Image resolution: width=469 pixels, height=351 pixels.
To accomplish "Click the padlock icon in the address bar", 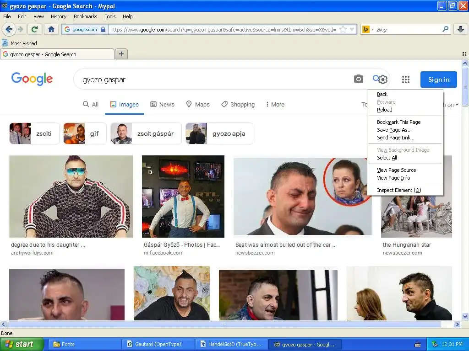I will [103, 30].
